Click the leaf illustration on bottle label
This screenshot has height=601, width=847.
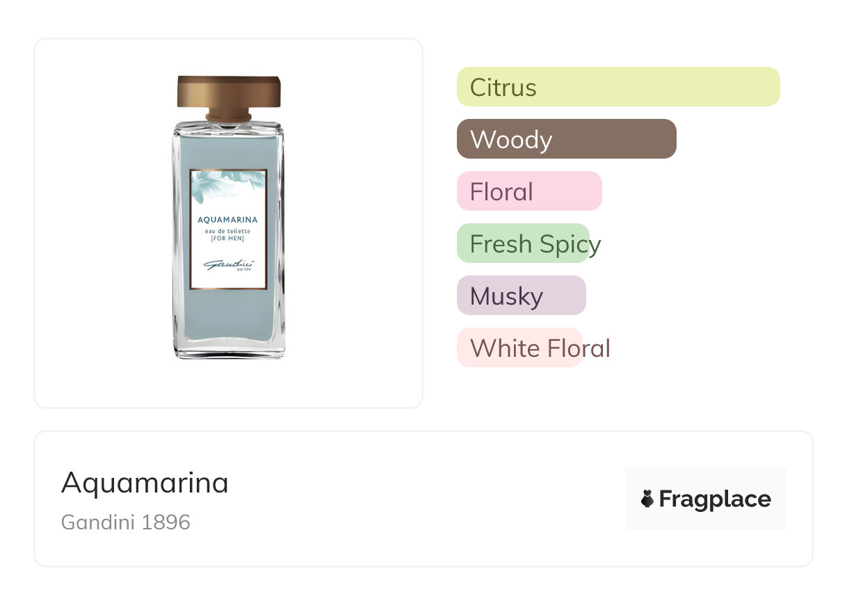(221, 186)
